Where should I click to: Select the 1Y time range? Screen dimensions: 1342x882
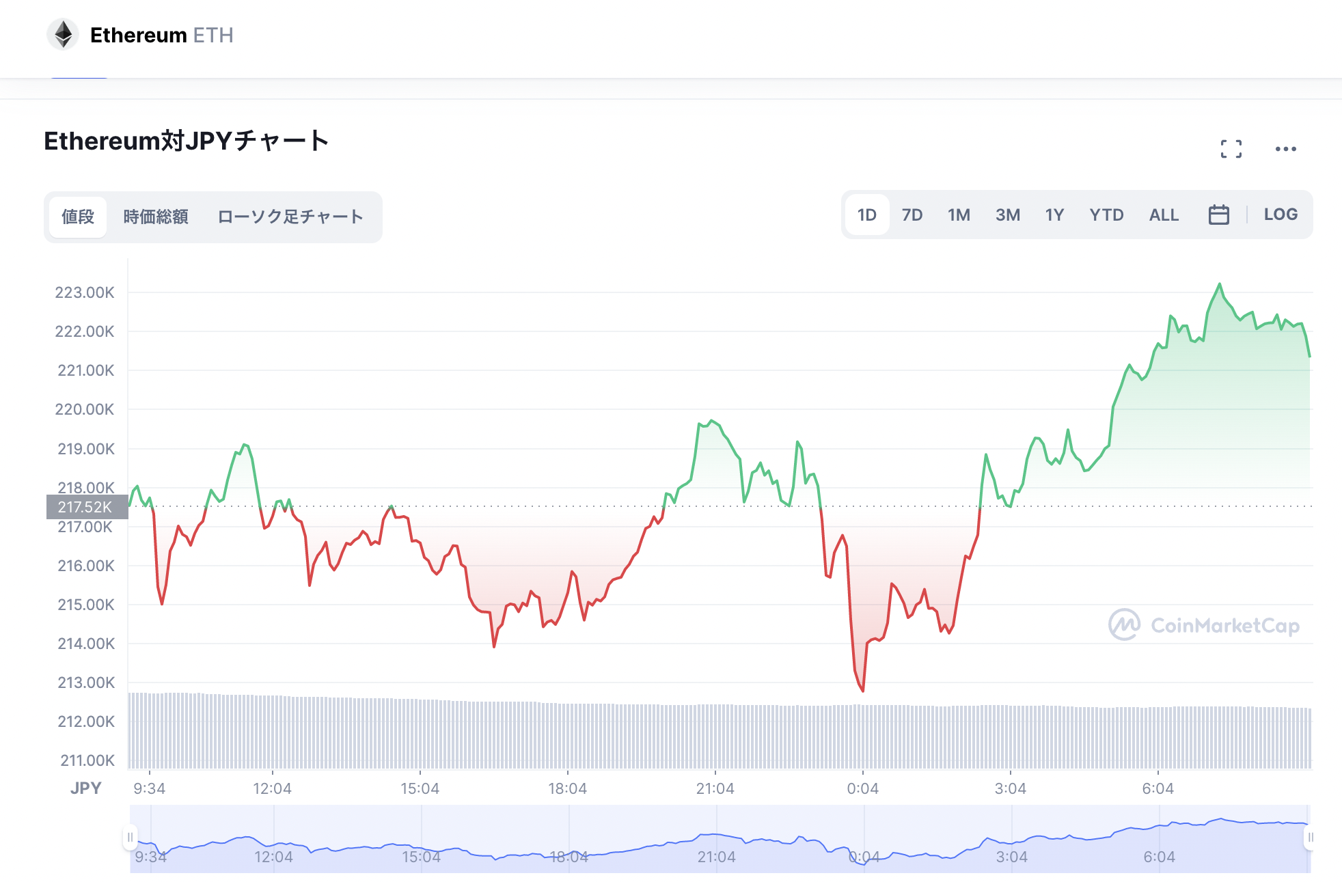(1054, 215)
